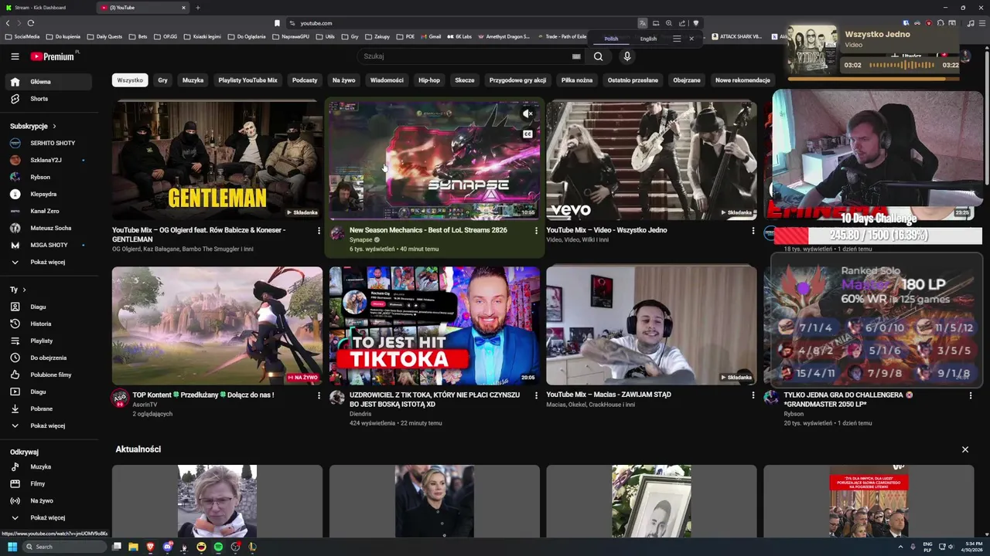Open Filmy under Odkrywaj
990x556 pixels.
[x=48, y=483]
